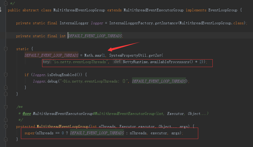Image resolution: width=253 pixels, height=147 pixels.
Task: Click EventLoopGroup after the implements keyword
Action: (223, 10)
